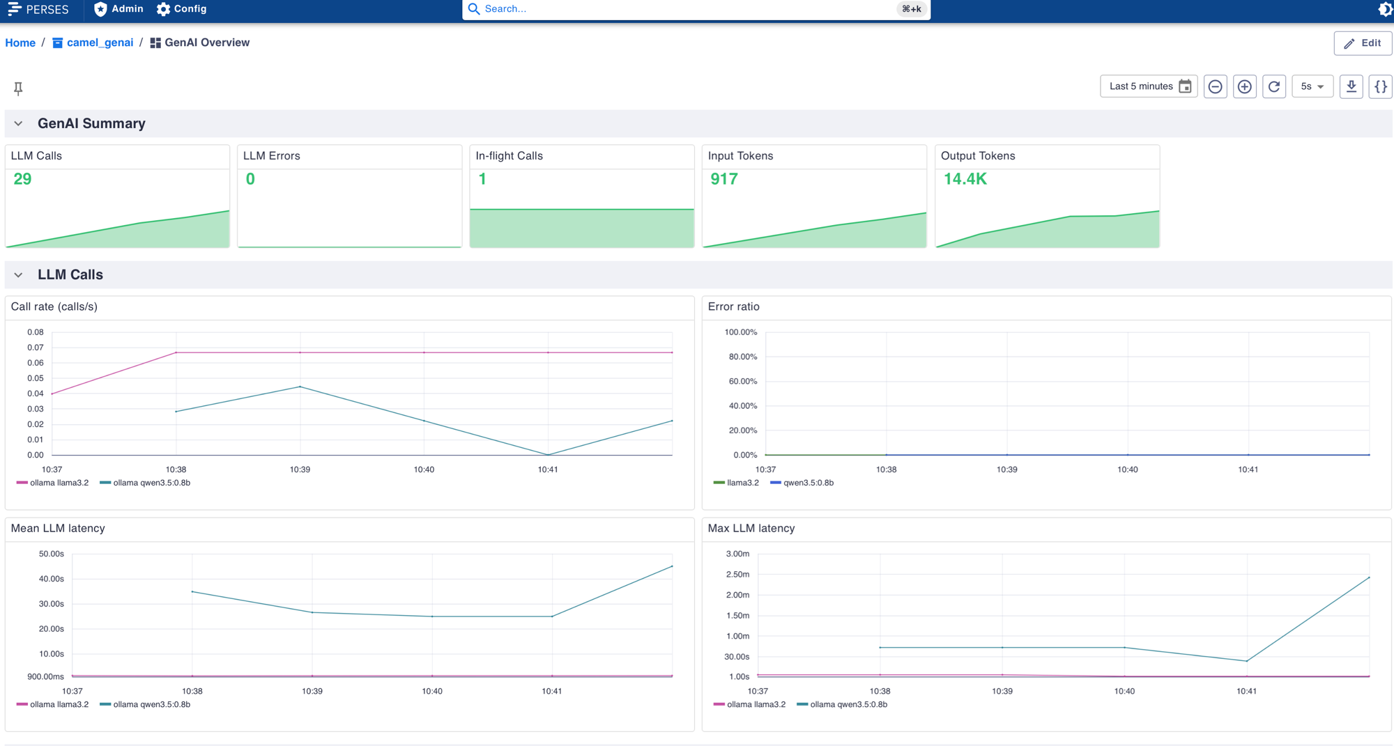This screenshot has width=1394, height=746.
Task: Click the Output Tokens value 14.4K
Action: tap(965, 179)
